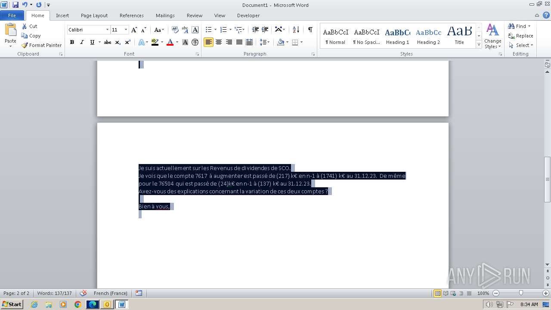The width and height of the screenshot is (551, 310).
Task: Shrink font size
Action: (144, 30)
